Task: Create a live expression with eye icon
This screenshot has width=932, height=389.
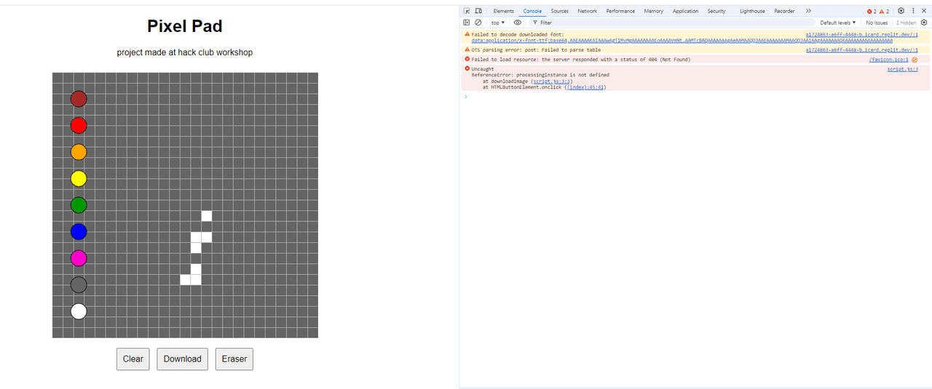Action: tap(518, 23)
